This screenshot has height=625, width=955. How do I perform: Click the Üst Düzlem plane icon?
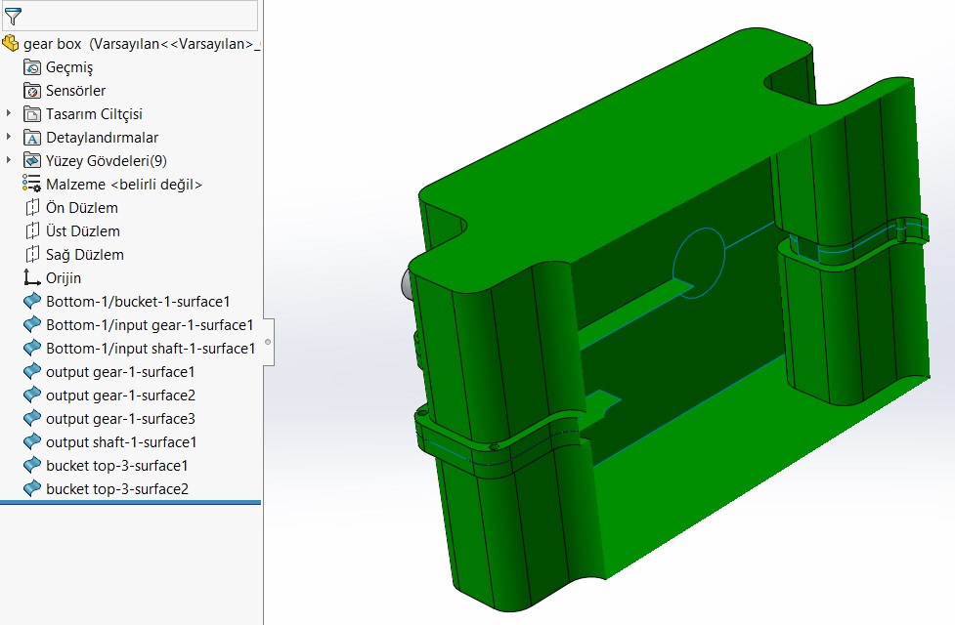pos(32,231)
